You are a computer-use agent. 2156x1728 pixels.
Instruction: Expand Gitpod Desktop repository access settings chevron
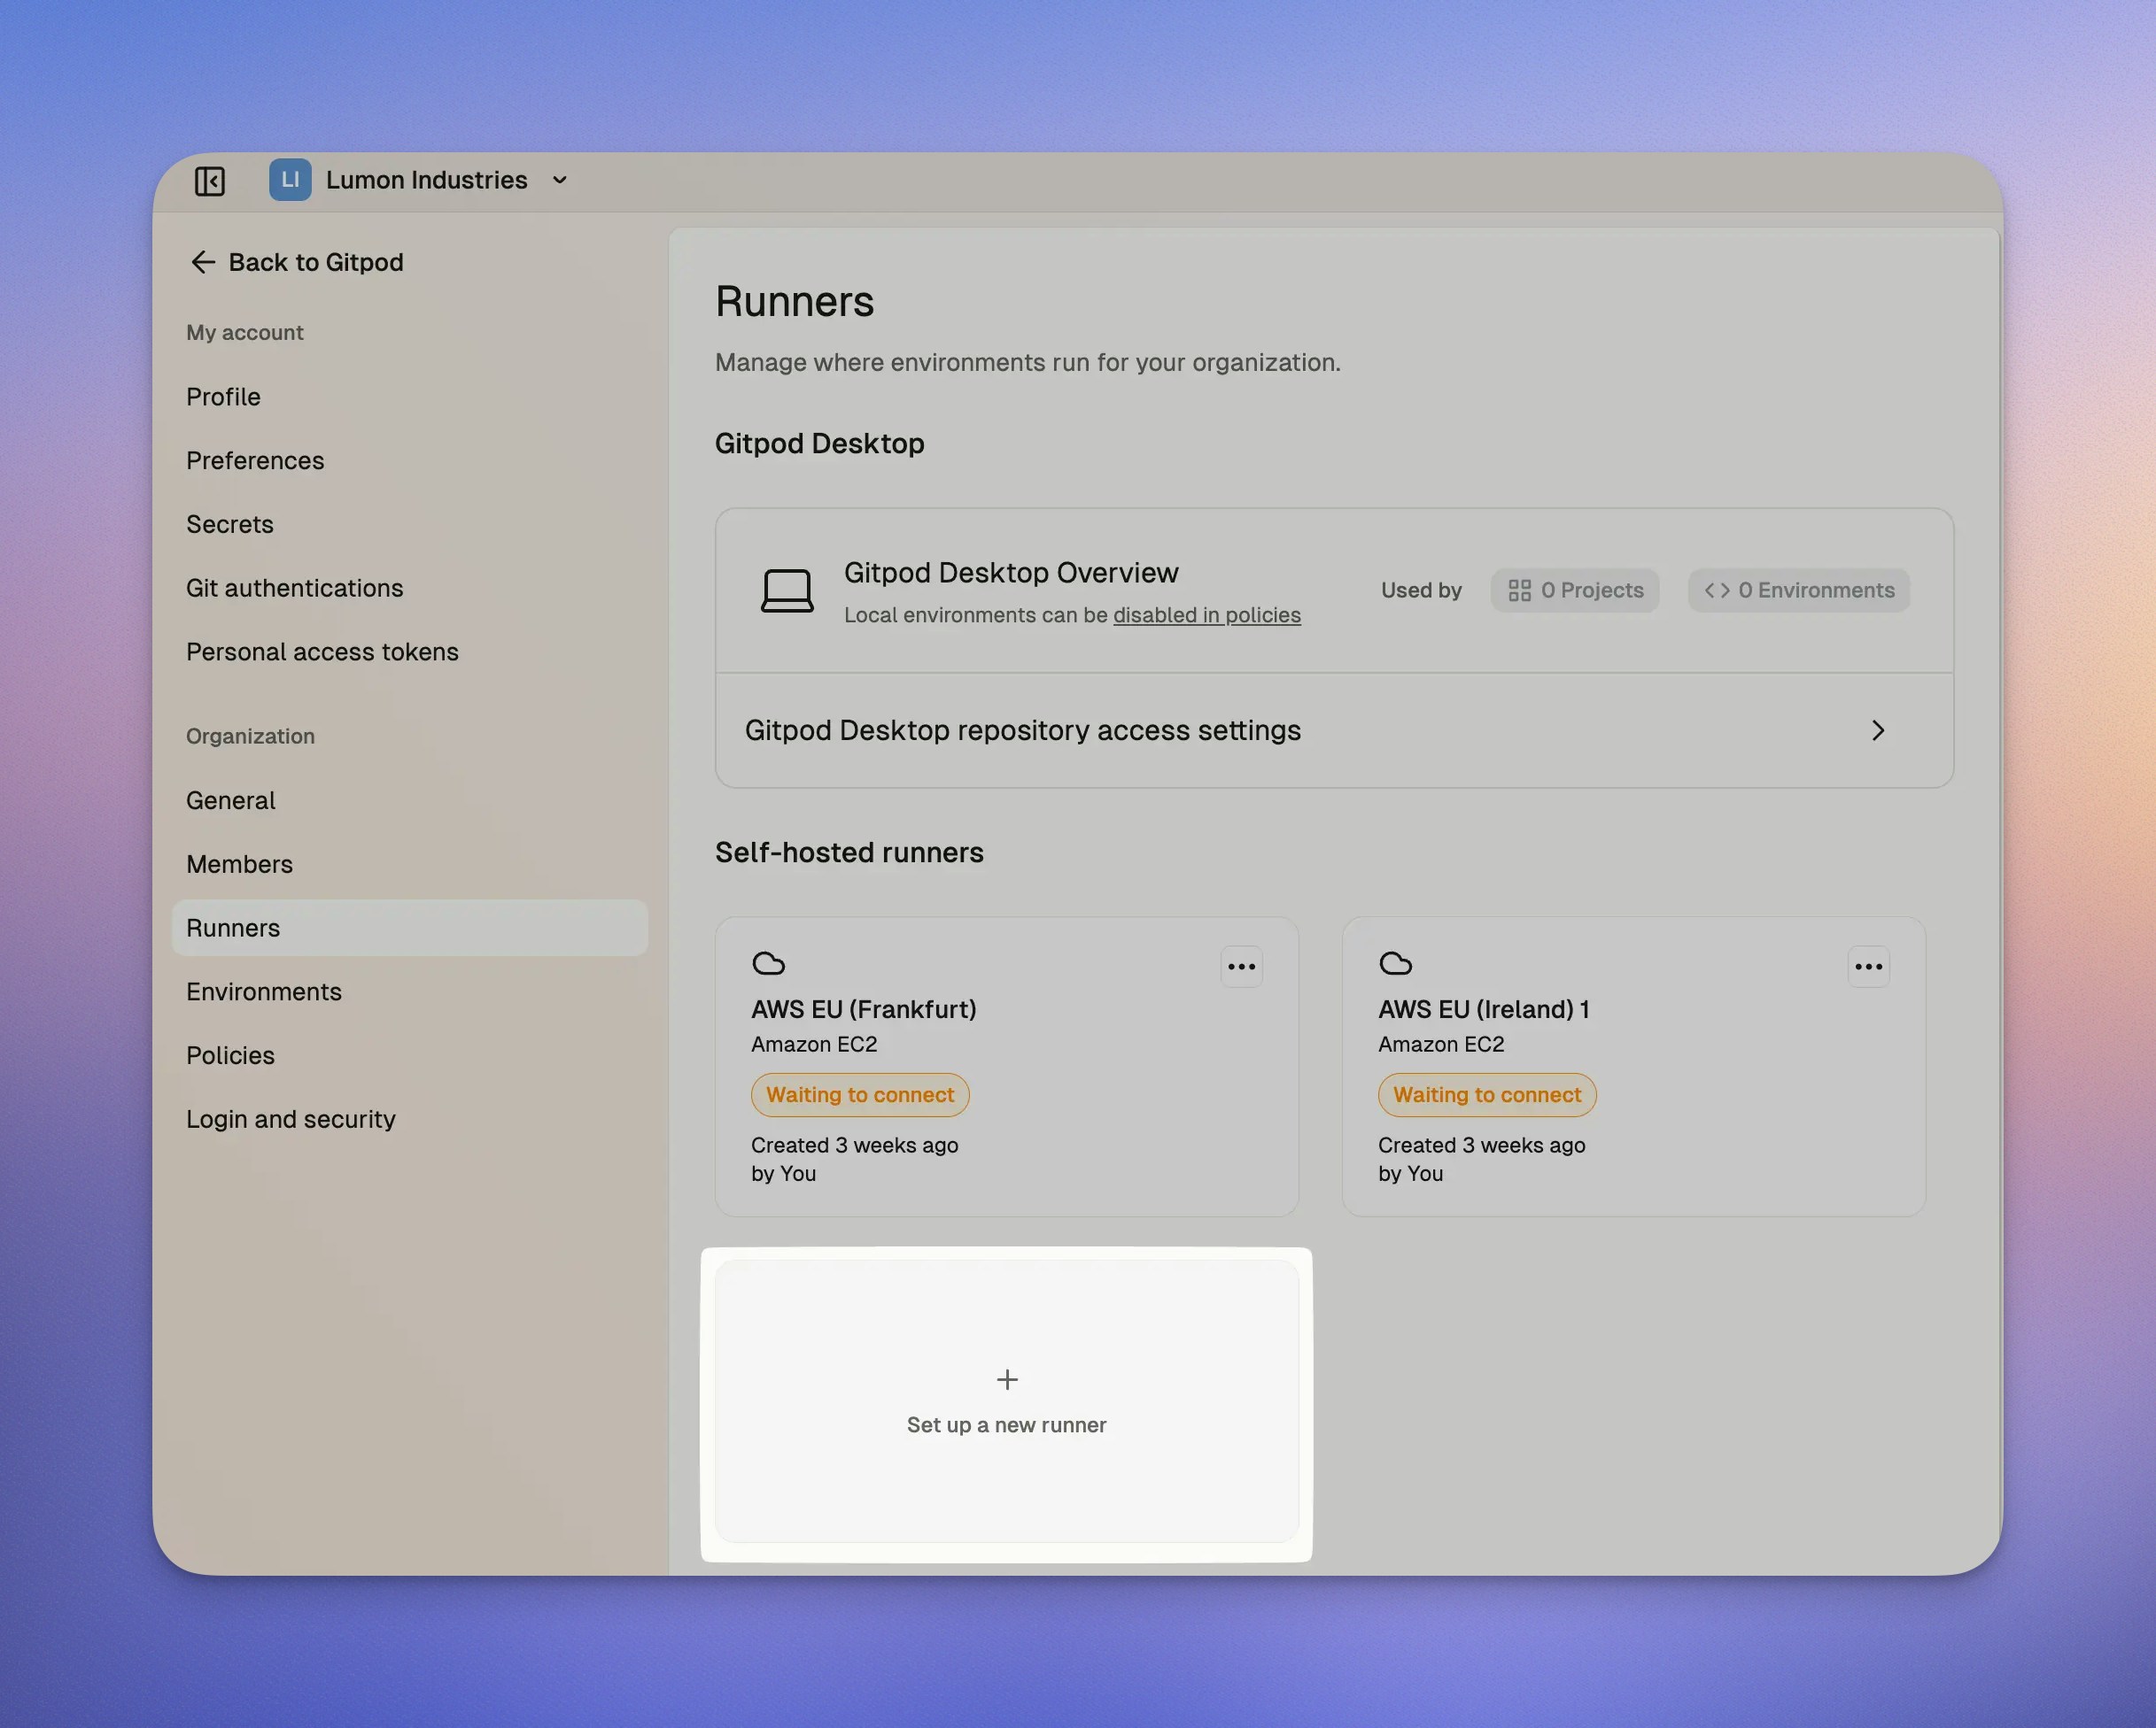(x=1877, y=730)
